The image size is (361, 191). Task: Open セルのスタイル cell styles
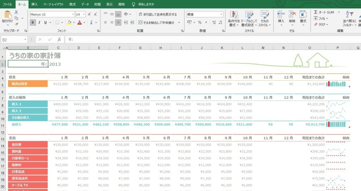pyautogui.click(x=264, y=18)
